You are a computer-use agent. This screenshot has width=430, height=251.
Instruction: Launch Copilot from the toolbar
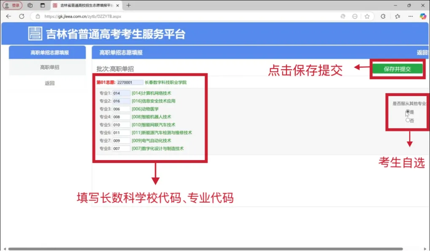pyautogui.click(x=423, y=16)
